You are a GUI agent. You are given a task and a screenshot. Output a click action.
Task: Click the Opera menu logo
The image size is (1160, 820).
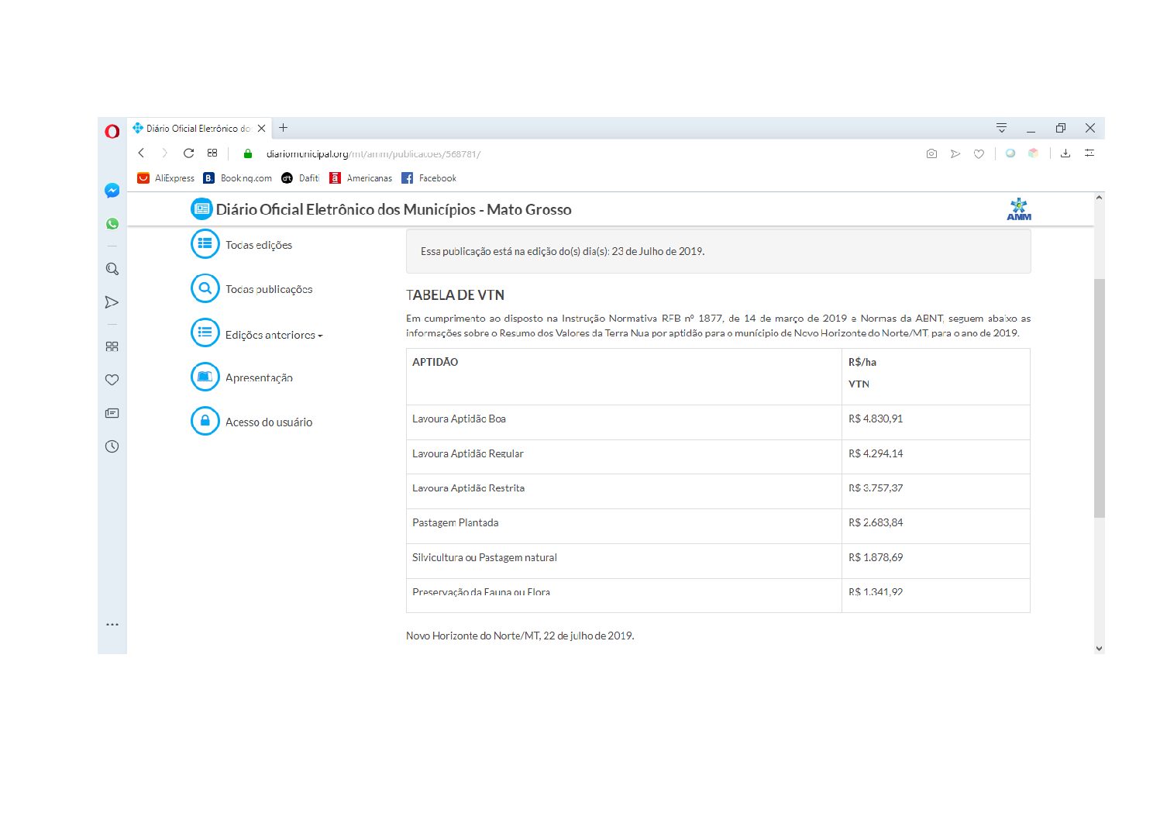tap(112, 131)
